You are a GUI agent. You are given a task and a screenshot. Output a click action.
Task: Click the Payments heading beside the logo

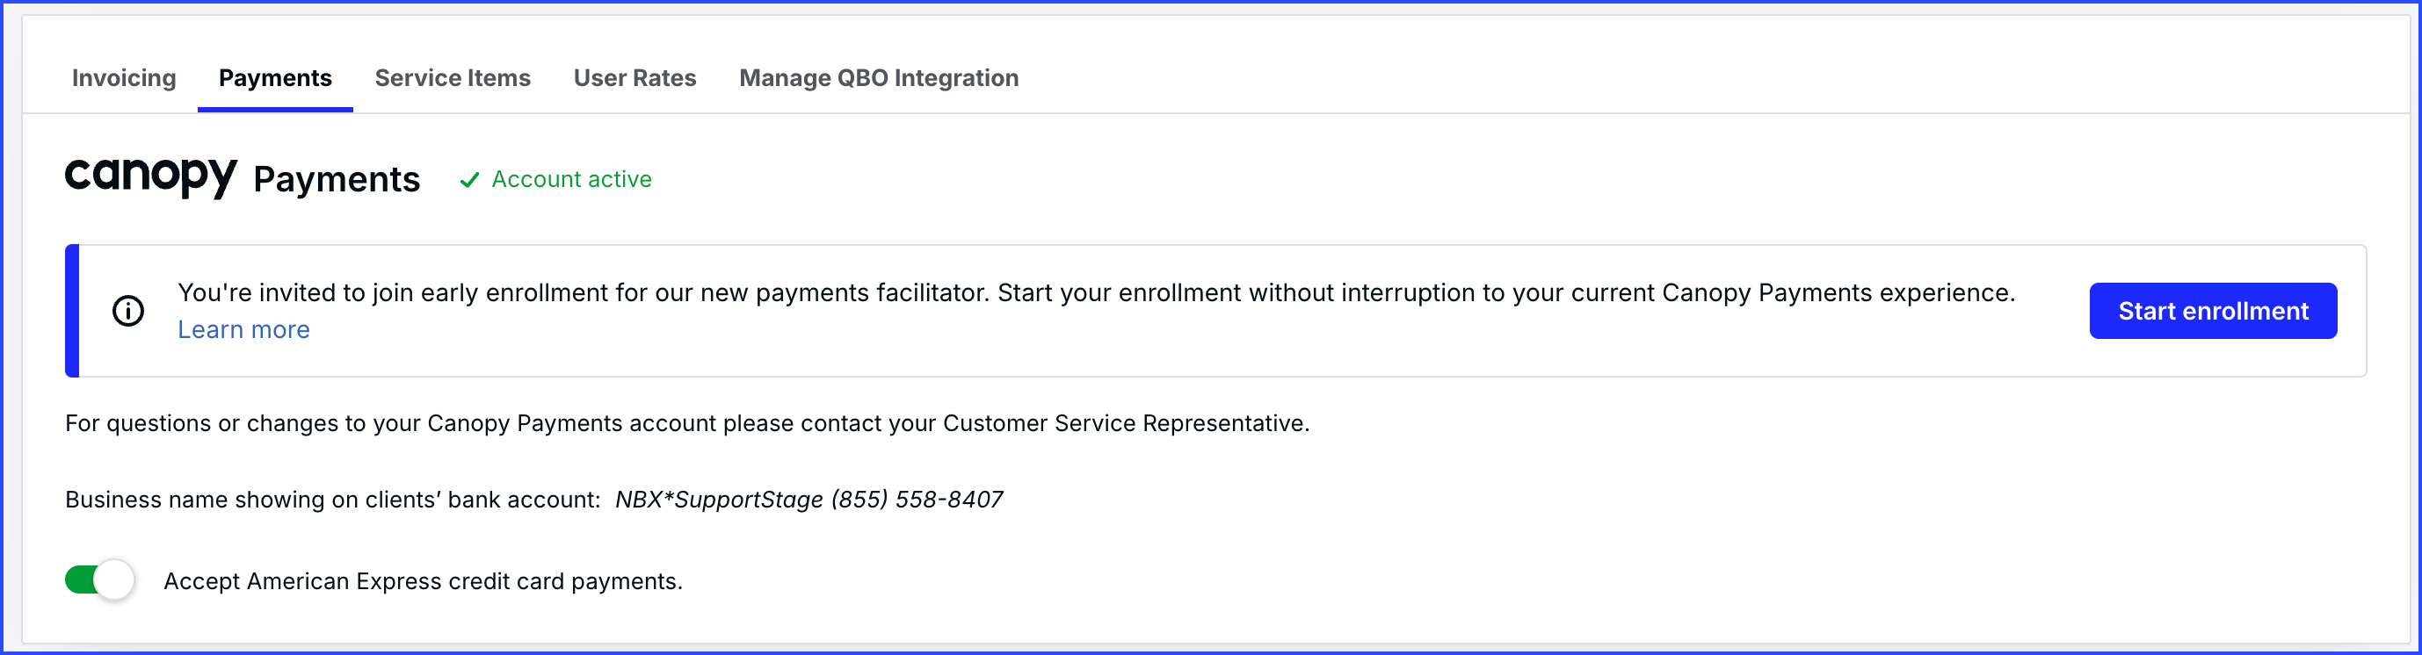tap(337, 179)
